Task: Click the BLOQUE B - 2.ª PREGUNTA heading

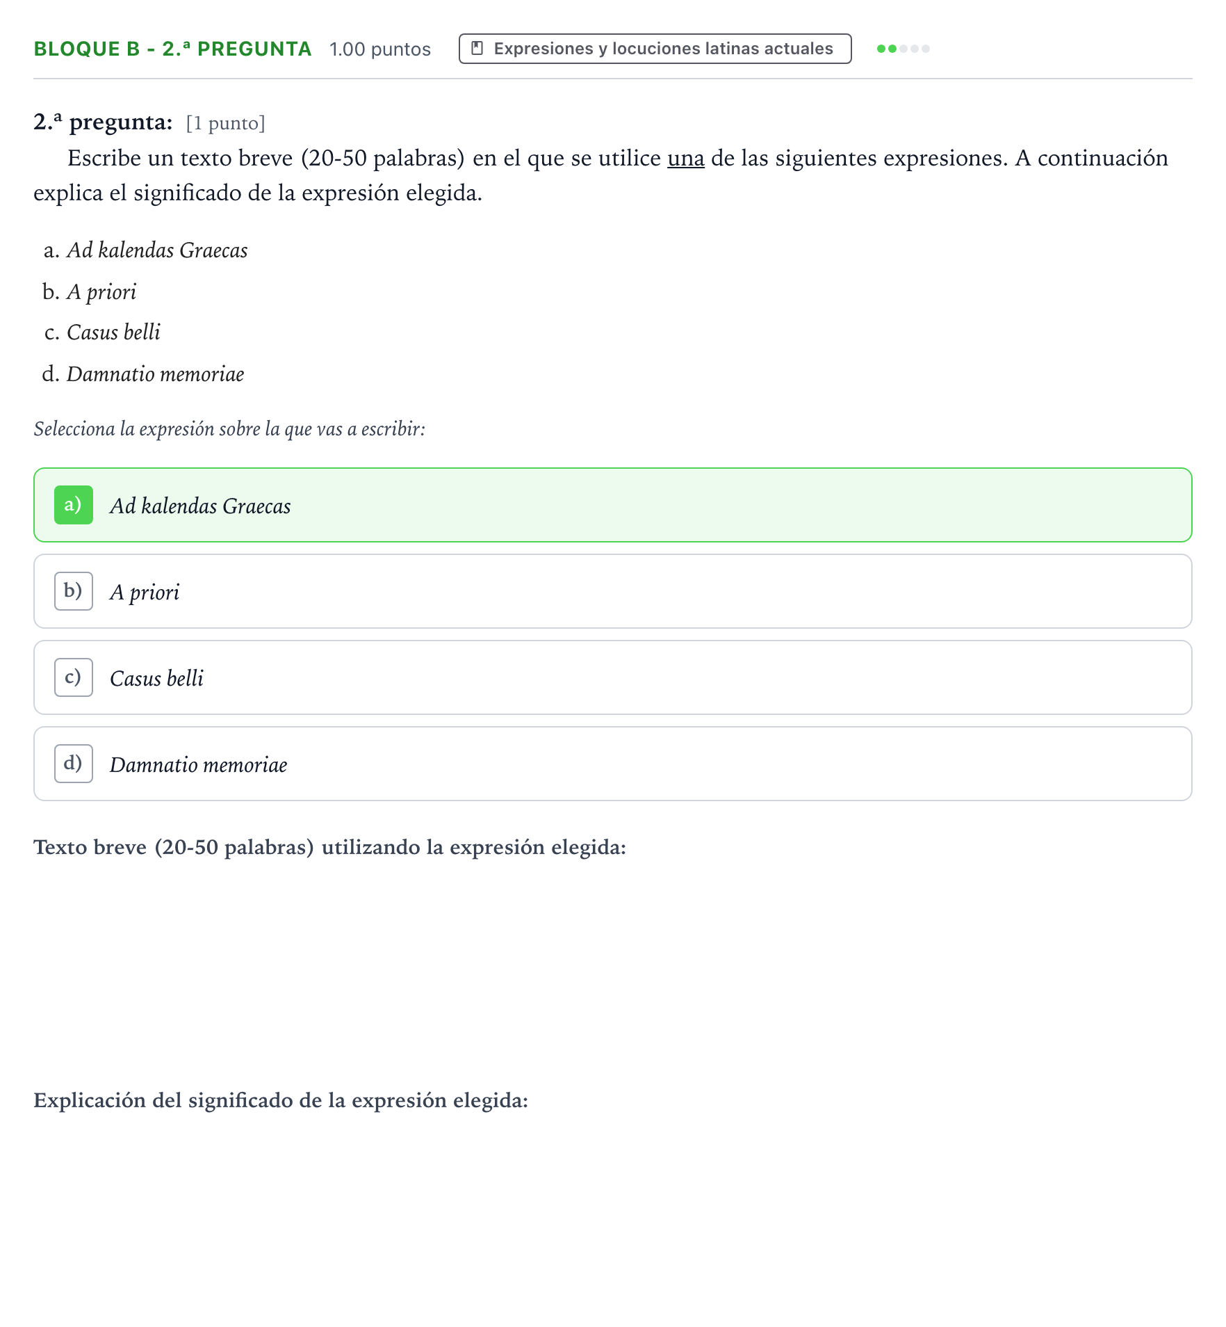Action: [x=172, y=49]
